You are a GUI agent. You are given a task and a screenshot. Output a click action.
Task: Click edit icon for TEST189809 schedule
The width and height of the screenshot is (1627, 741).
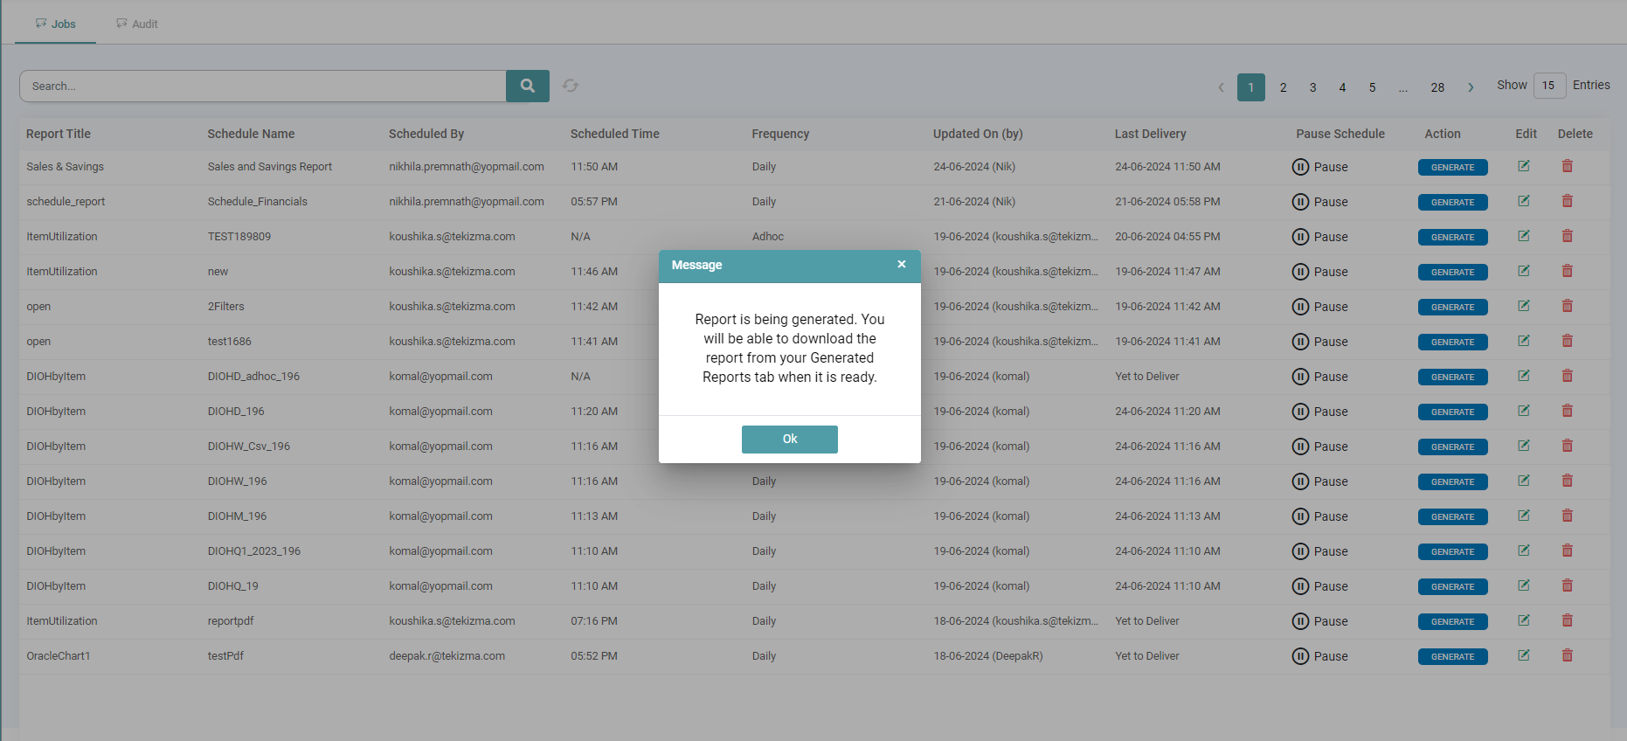1523,236
